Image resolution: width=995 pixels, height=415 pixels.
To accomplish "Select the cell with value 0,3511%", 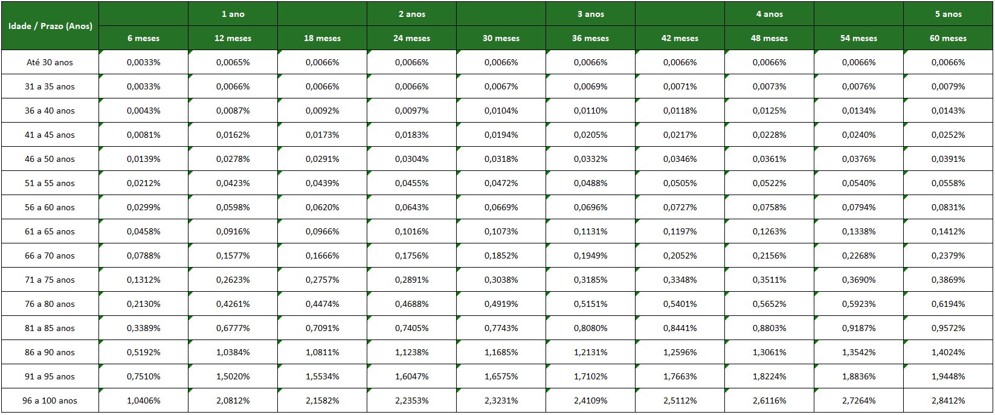I will pyautogui.click(x=769, y=280).
